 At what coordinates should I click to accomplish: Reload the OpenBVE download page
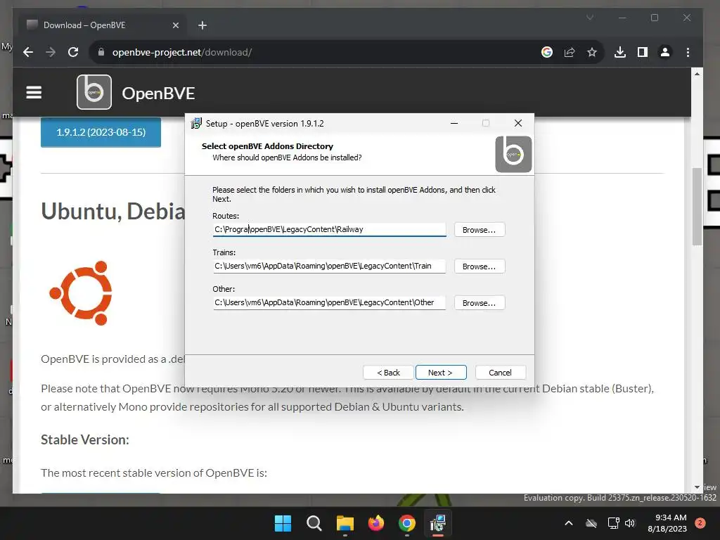[73, 52]
